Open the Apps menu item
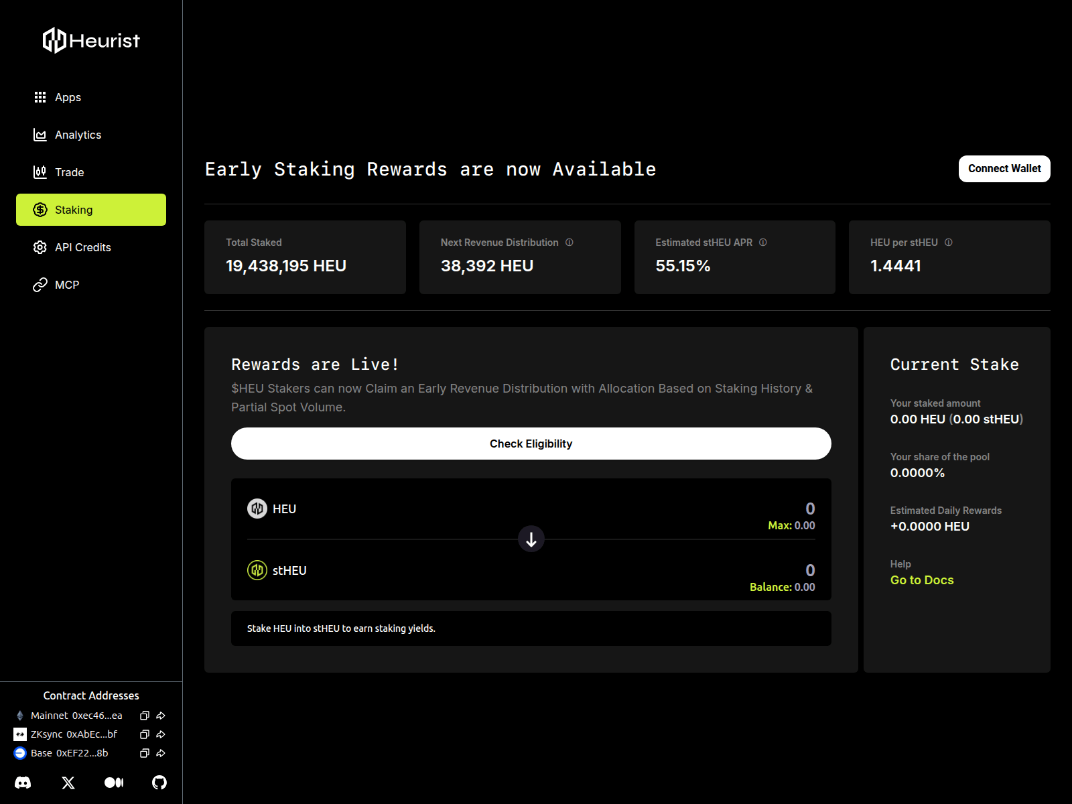Screen dimensions: 1072x804 point(91,97)
